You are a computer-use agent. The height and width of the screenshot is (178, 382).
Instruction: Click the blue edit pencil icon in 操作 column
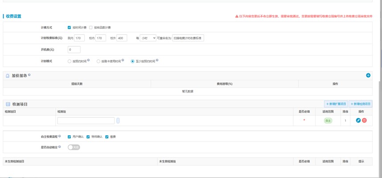[x=358, y=121]
